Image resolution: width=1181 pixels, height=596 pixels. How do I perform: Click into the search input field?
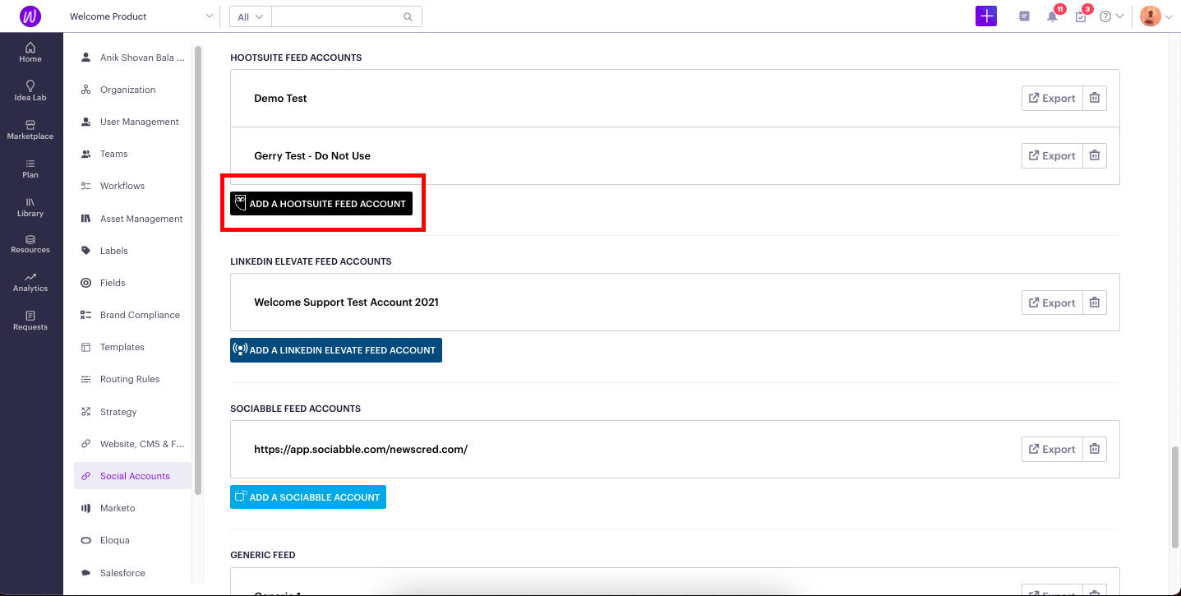tap(337, 16)
